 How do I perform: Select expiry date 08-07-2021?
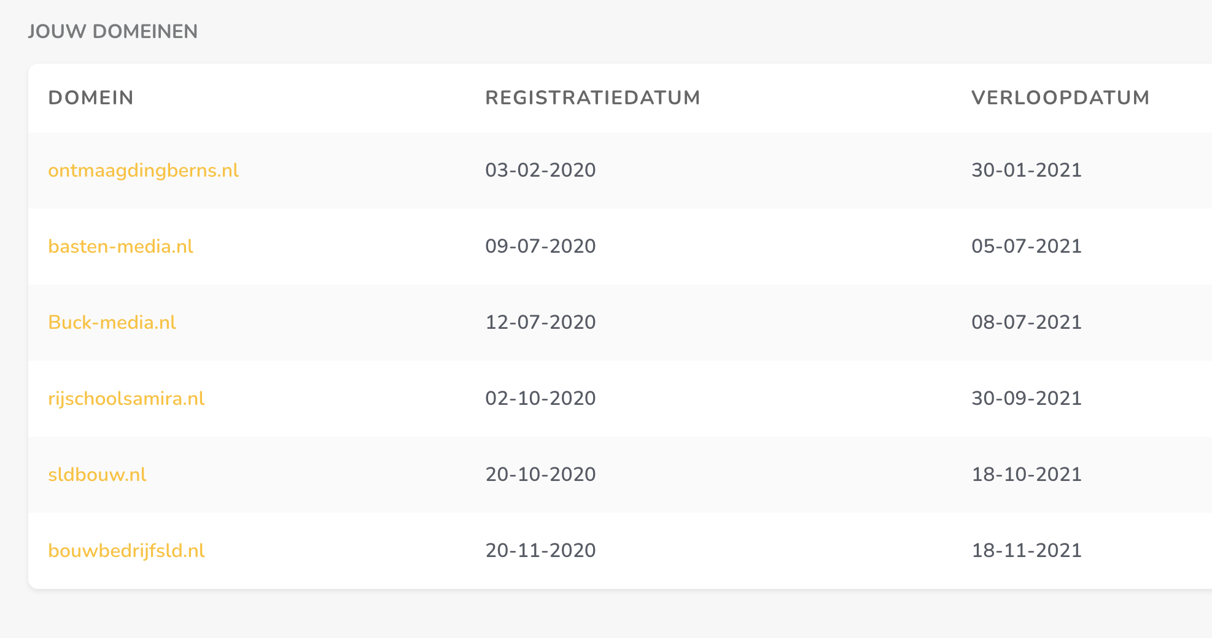pos(1027,323)
